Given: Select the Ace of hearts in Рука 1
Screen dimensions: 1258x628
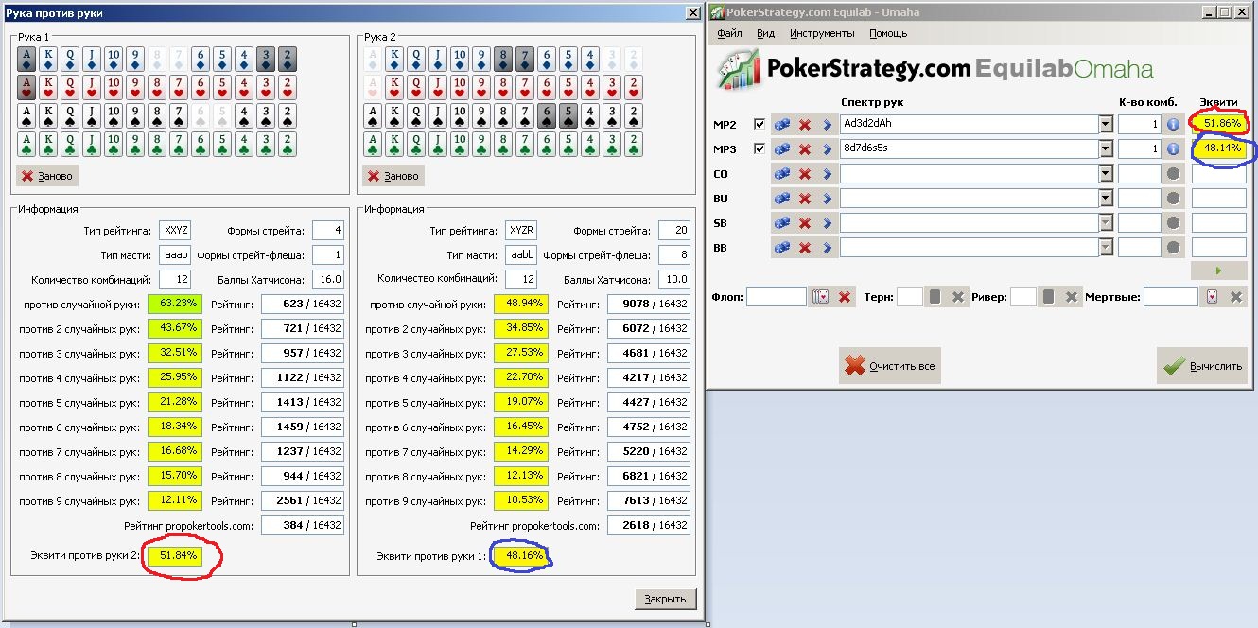Looking at the screenshot, I should 27,88.
